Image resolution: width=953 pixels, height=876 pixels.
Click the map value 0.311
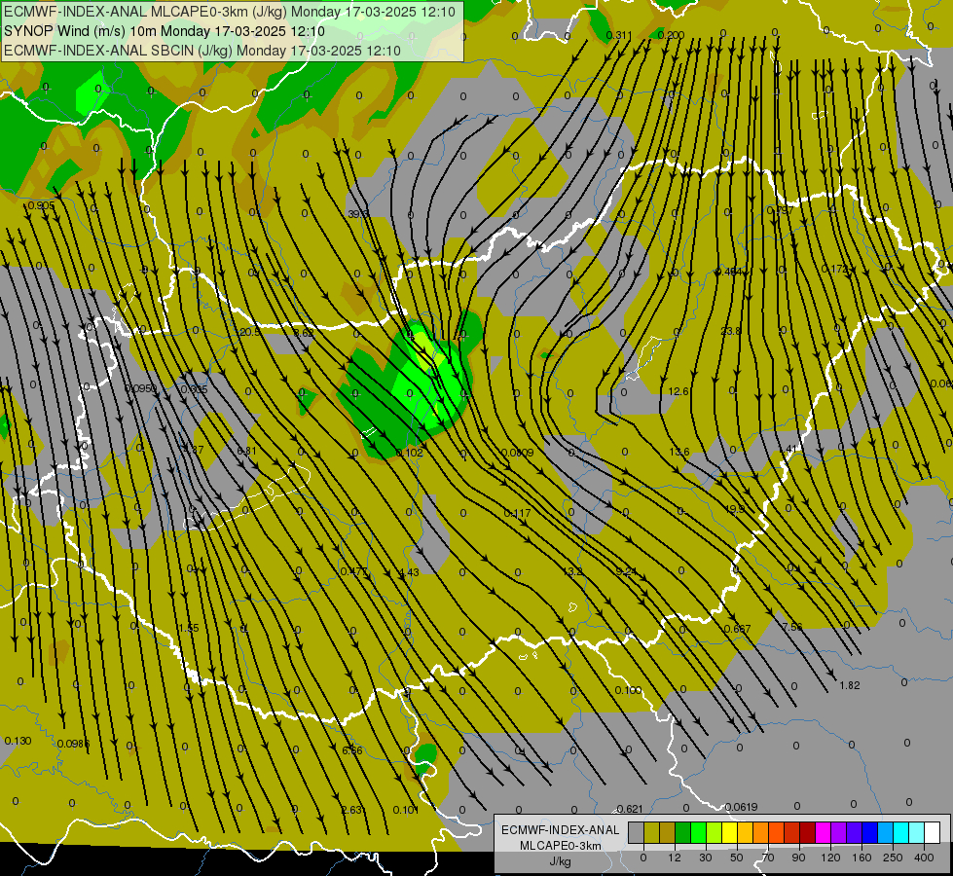619,35
